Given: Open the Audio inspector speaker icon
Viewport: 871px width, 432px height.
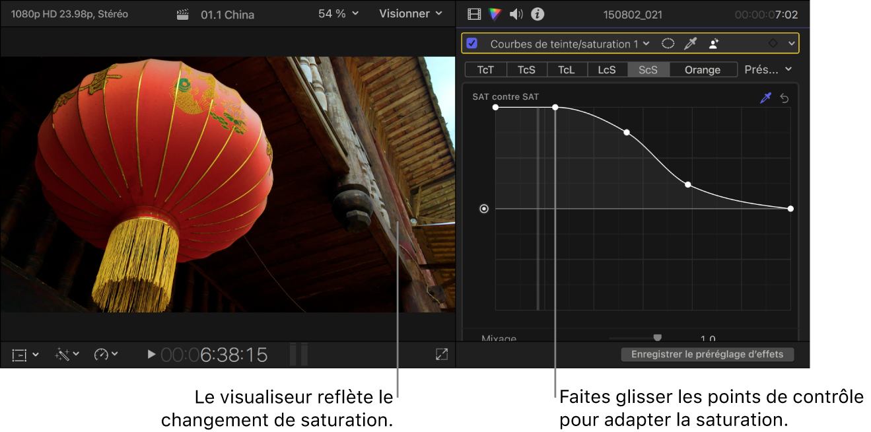Looking at the screenshot, I should point(516,14).
